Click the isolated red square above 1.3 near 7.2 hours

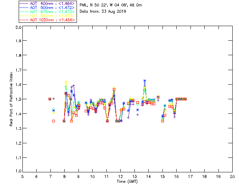(x=53, y=121)
